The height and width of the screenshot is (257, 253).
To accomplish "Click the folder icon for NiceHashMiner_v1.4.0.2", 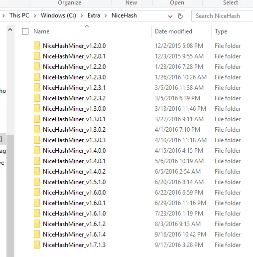I will coord(37,171).
